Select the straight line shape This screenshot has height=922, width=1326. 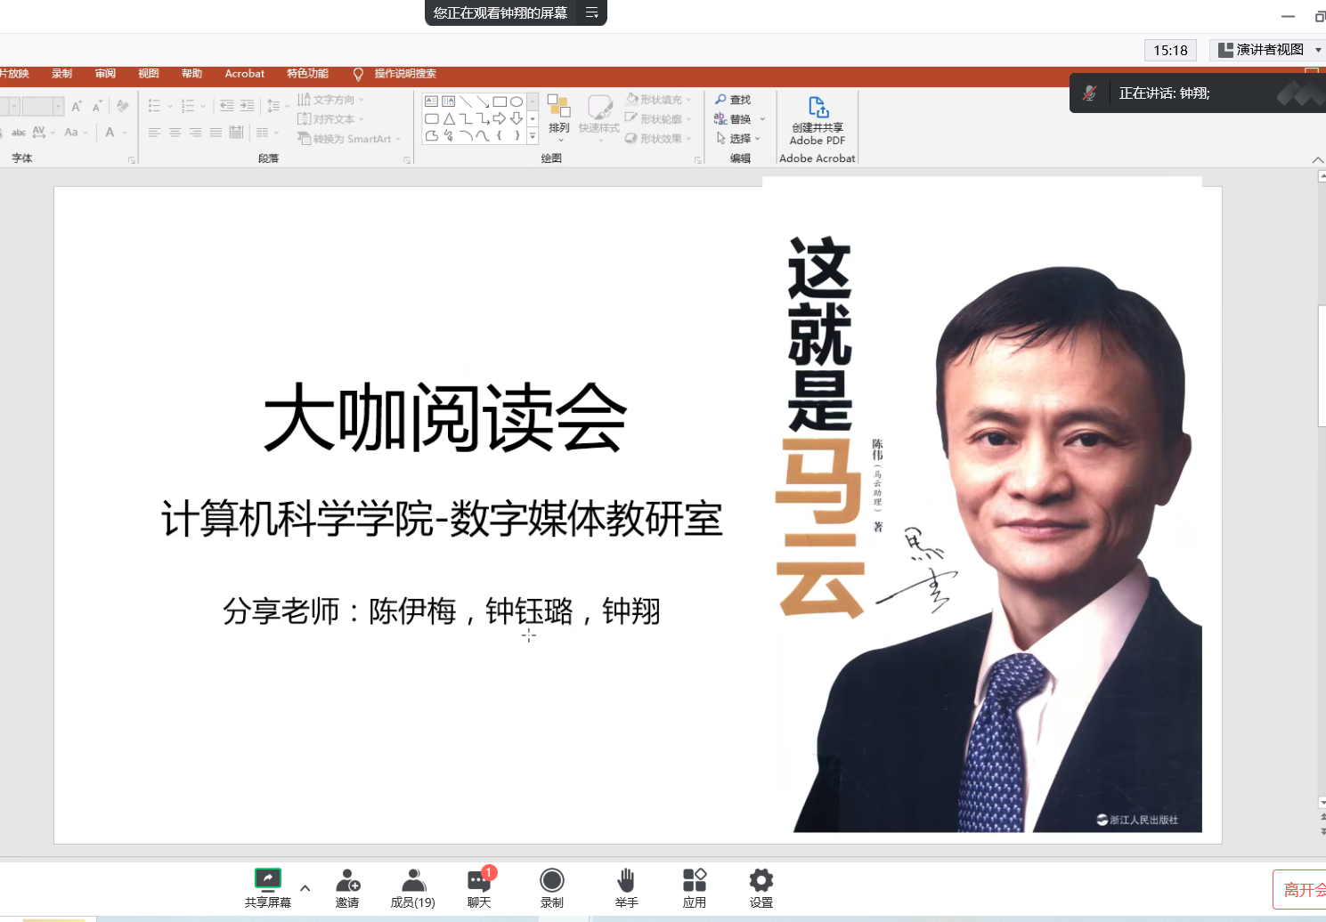(x=466, y=101)
